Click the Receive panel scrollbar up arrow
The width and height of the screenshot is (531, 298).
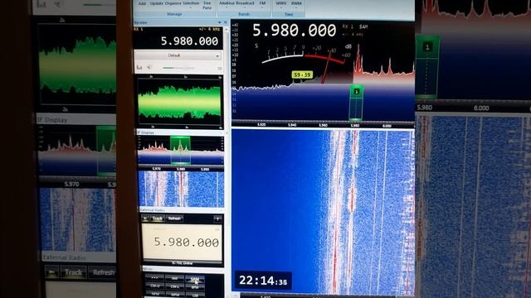pyautogui.click(x=227, y=31)
